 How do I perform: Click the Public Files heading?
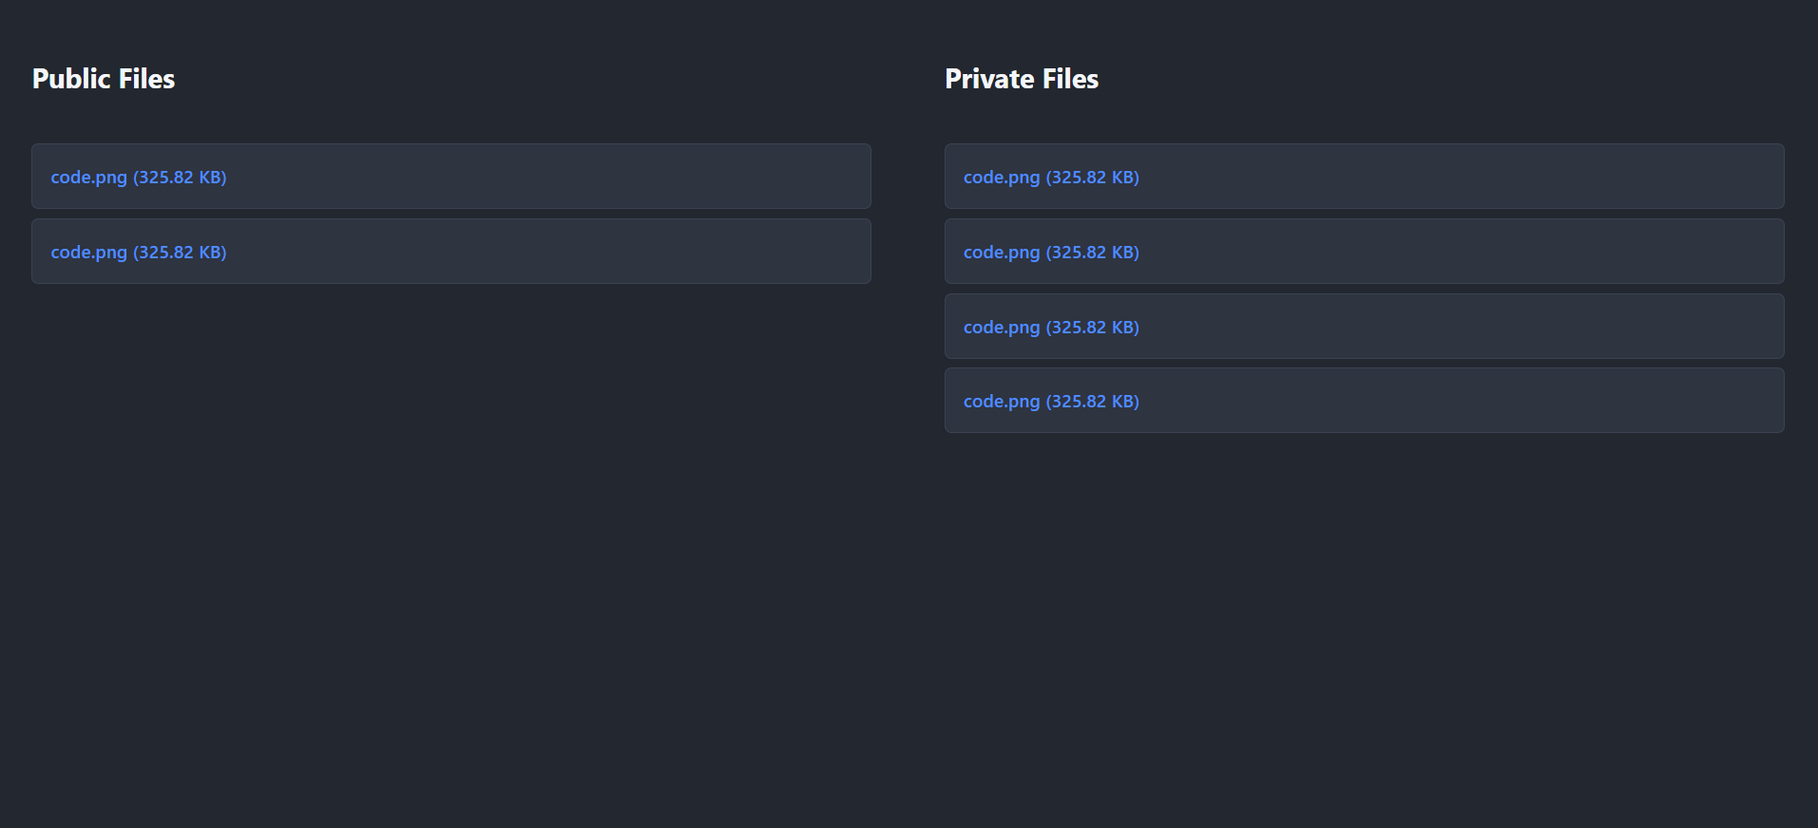click(104, 79)
